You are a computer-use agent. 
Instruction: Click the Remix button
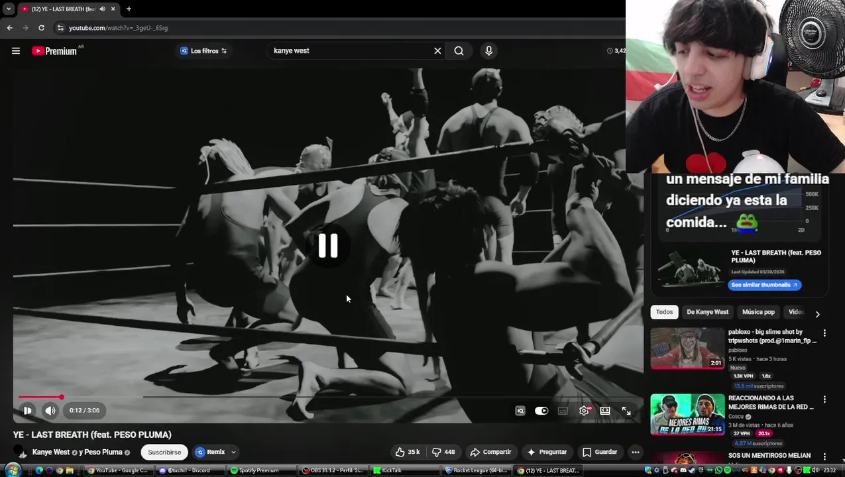click(211, 452)
